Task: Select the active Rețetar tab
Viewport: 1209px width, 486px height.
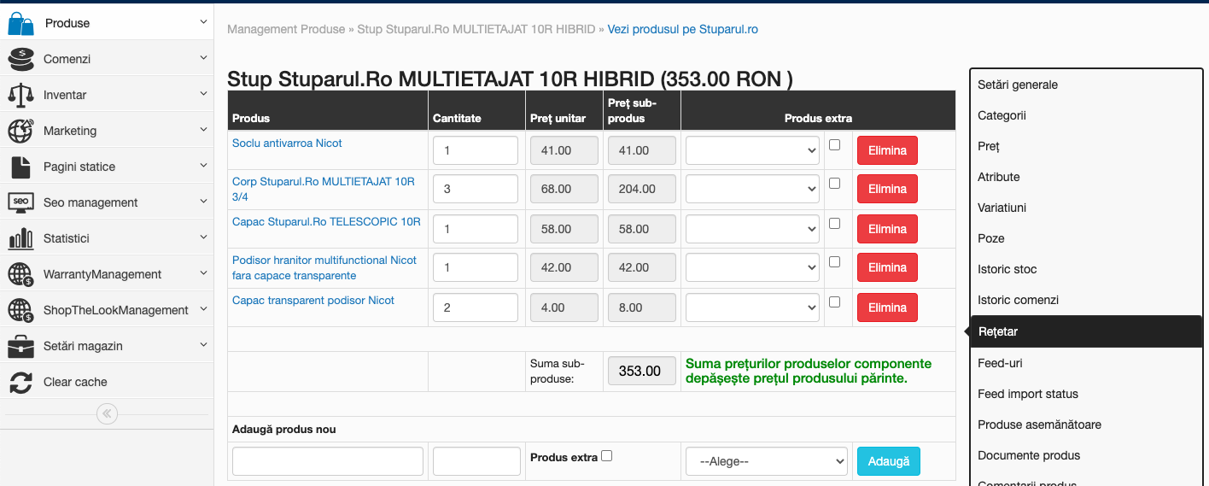Action: (x=1086, y=331)
